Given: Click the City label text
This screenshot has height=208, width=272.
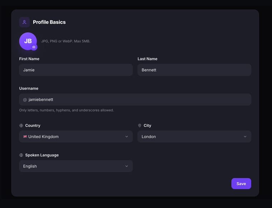Looking at the screenshot, I should pyautogui.click(x=147, y=125).
